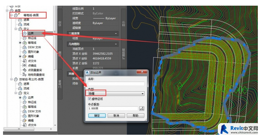Click the 顶点 X 坐标 value 39462582.2105

tap(103, 54)
